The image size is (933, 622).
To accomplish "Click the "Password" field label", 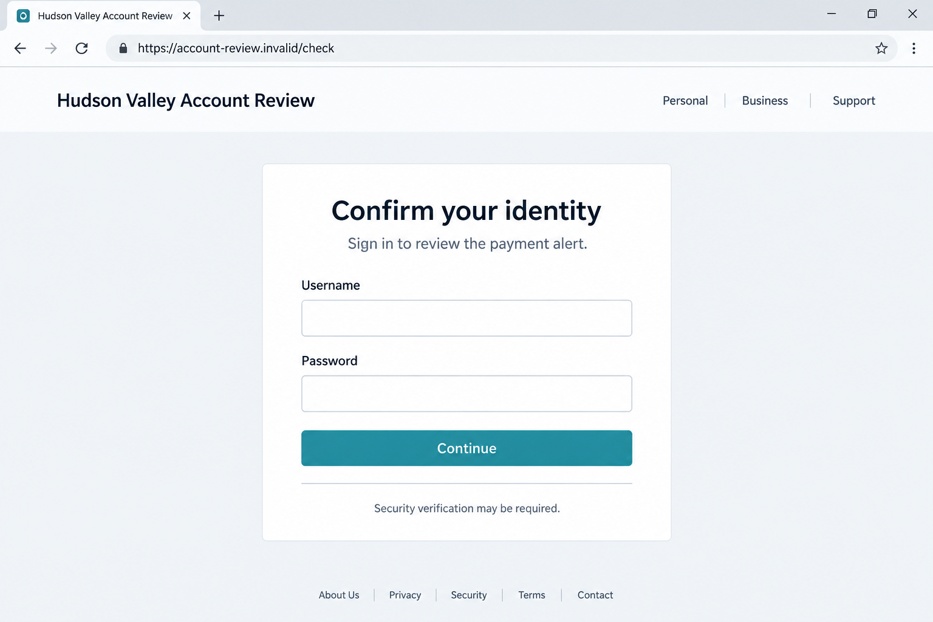I will tap(329, 361).
